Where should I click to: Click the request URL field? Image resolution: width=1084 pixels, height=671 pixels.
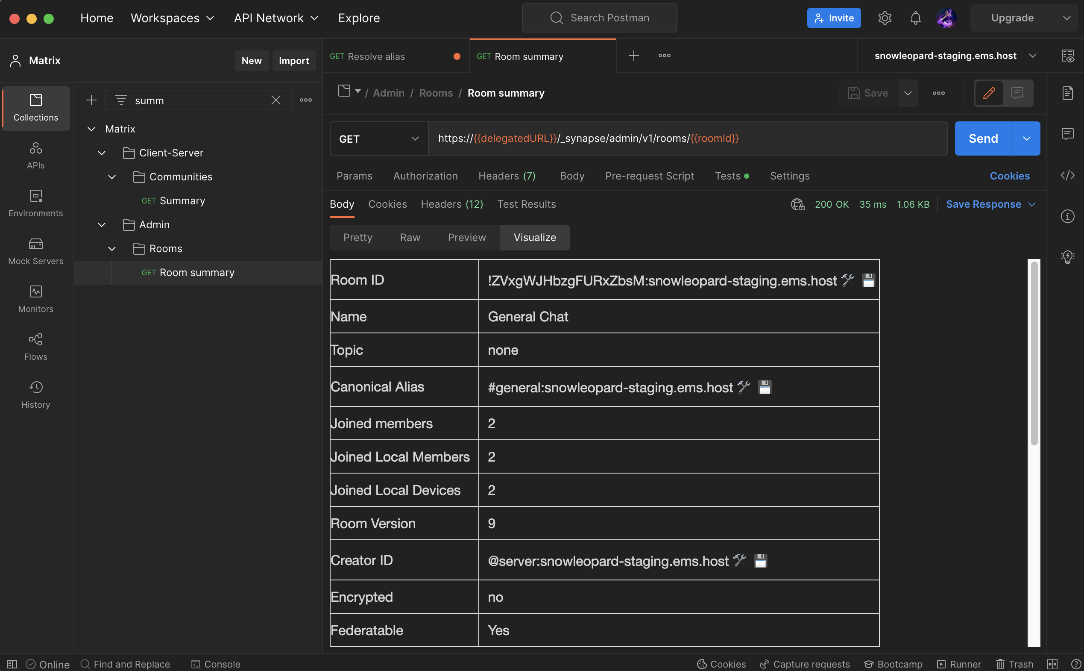(688, 138)
